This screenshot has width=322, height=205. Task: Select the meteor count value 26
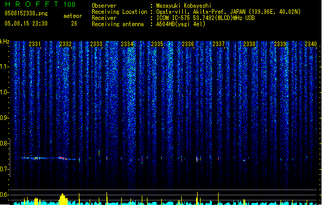pos(74,24)
